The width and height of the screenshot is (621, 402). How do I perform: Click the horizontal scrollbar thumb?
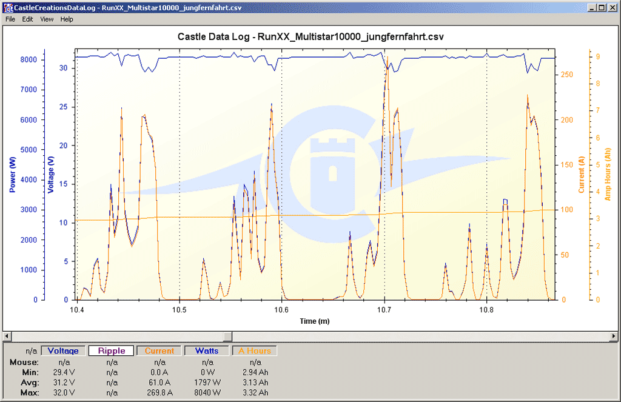click(x=228, y=337)
